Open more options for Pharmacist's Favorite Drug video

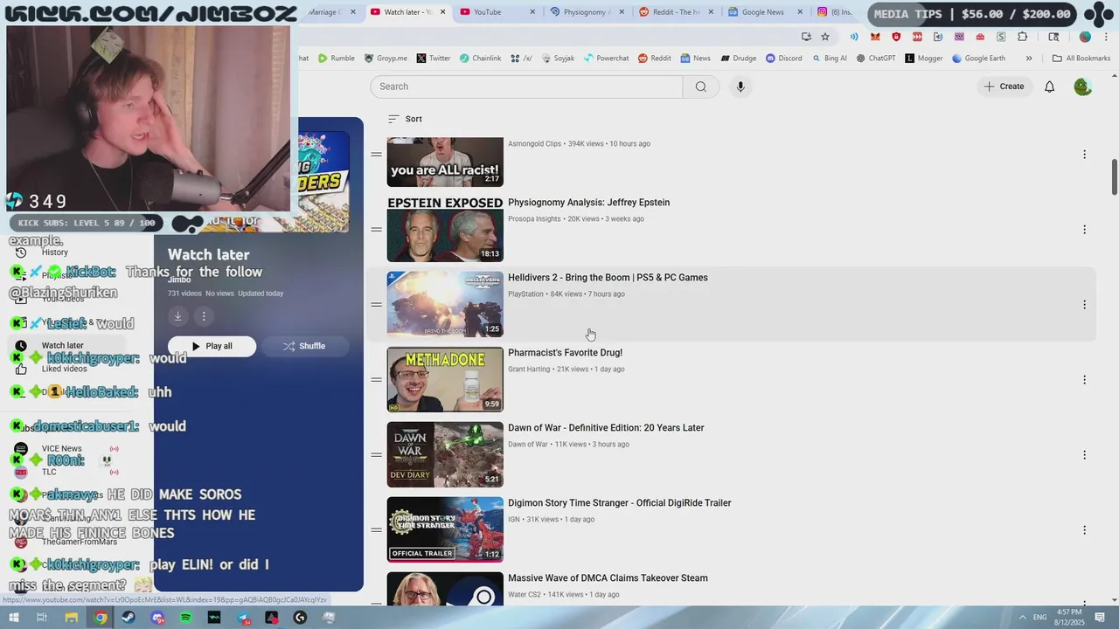[x=1084, y=380]
